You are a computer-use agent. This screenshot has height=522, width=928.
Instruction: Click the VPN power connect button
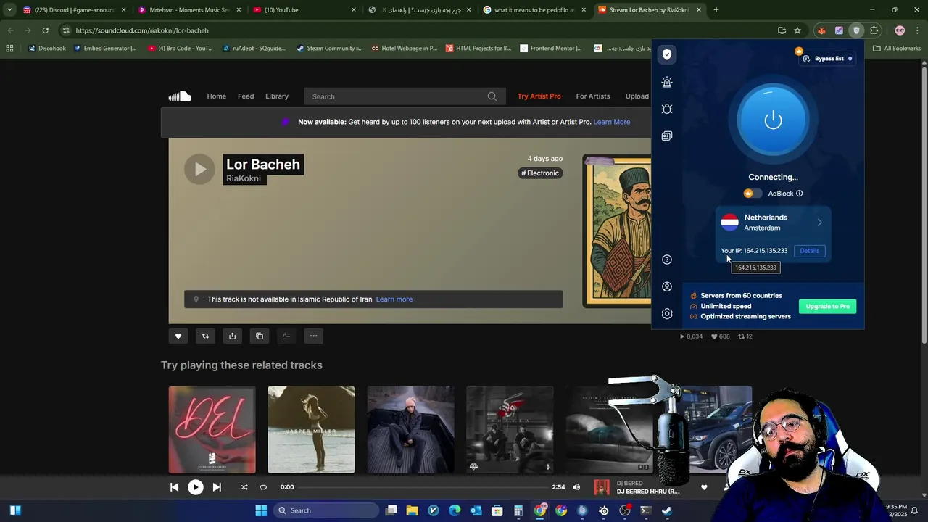pyautogui.click(x=773, y=120)
